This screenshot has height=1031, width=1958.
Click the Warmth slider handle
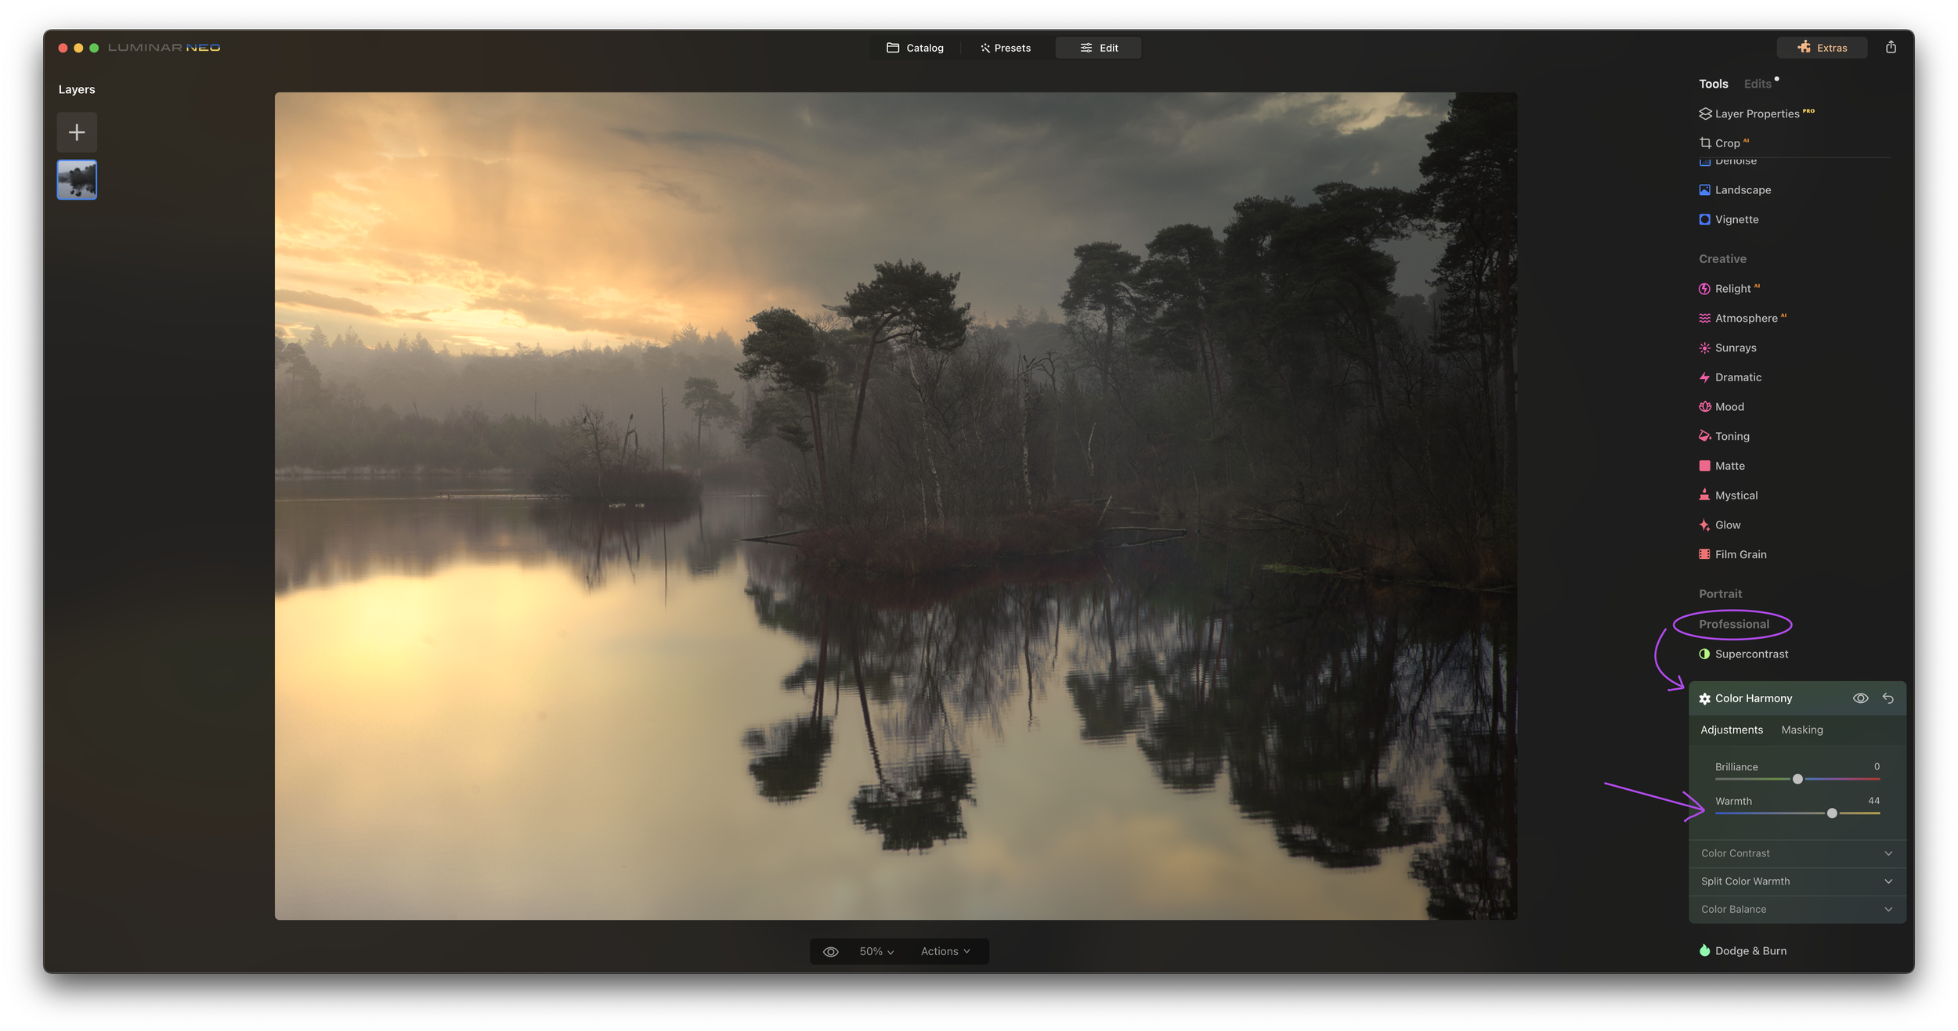[1832, 813]
